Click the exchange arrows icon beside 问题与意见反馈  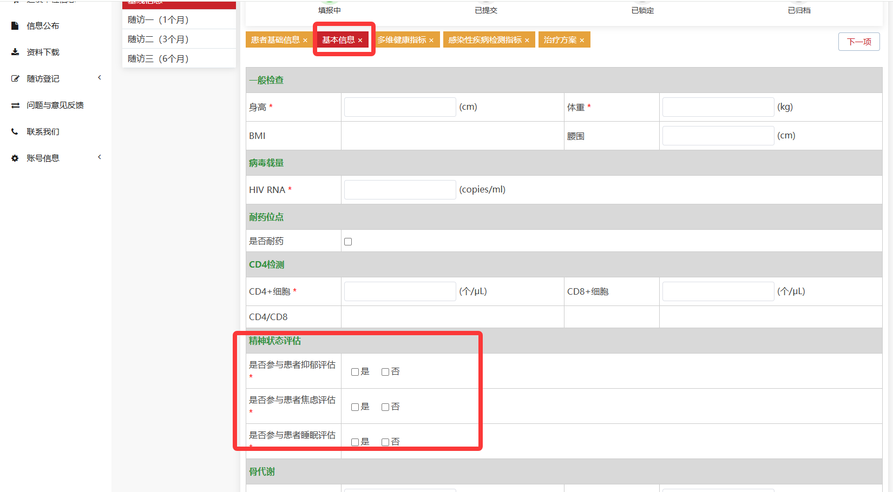click(x=15, y=105)
